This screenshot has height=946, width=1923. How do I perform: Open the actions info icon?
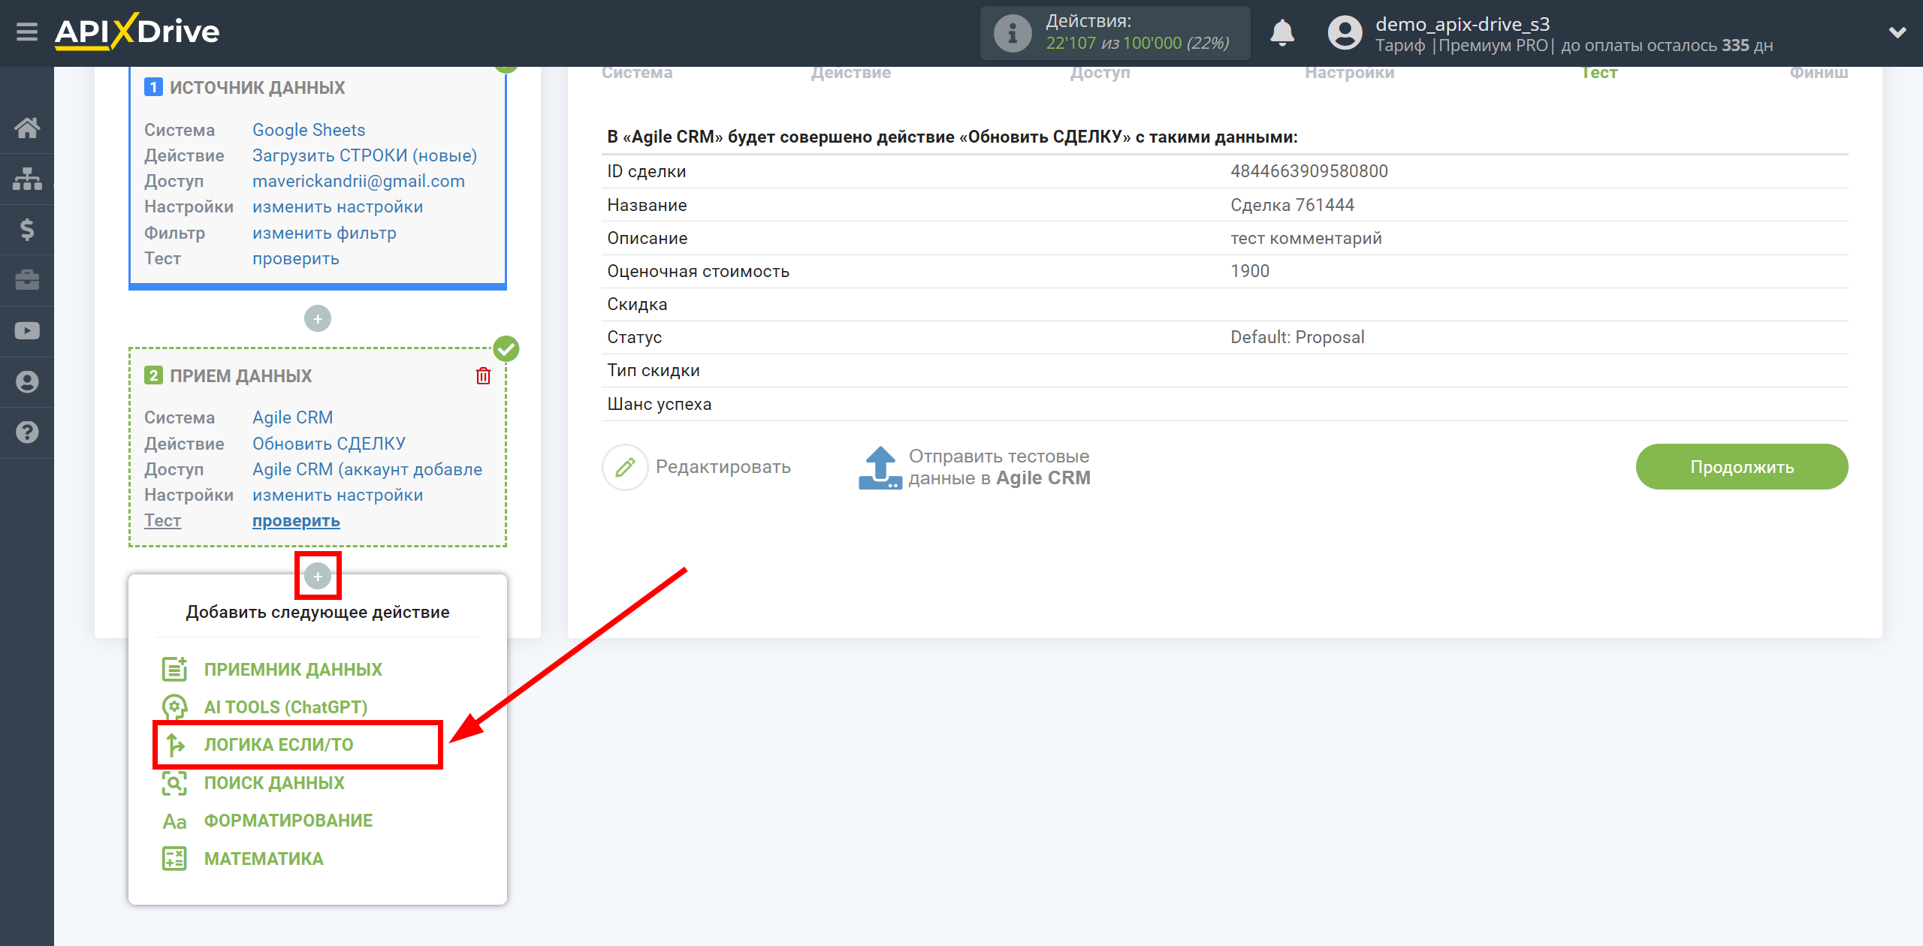click(1012, 33)
